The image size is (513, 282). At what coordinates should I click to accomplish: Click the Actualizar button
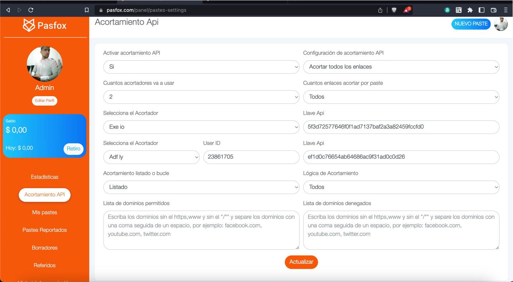pos(301,262)
